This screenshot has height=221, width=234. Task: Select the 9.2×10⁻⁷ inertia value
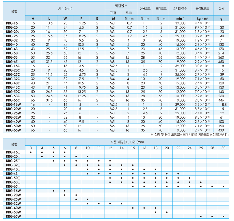(202, 96)
